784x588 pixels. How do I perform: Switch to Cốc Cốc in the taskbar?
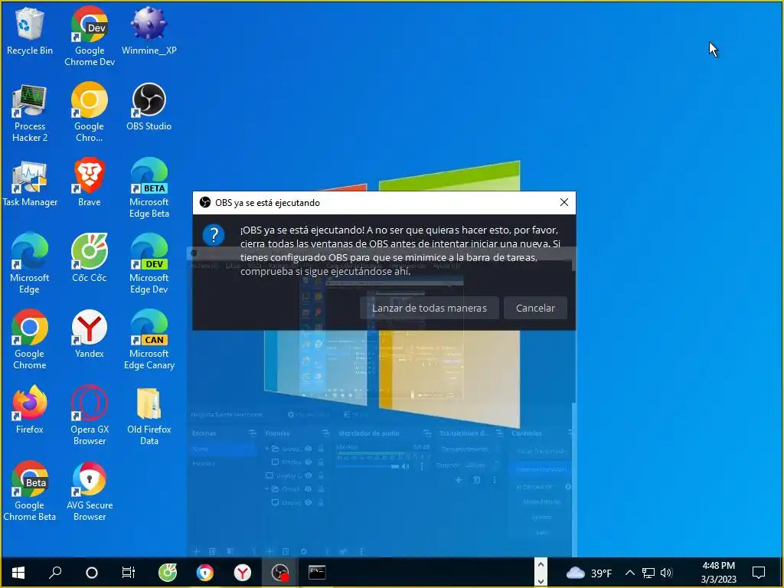(168, 573)
